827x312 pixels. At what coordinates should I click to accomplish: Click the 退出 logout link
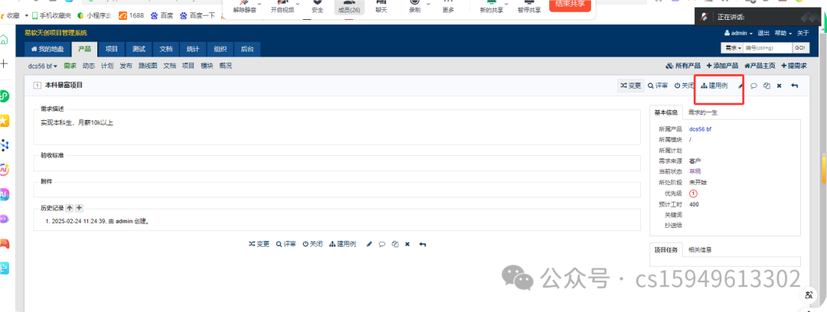(x=763, y=33)
